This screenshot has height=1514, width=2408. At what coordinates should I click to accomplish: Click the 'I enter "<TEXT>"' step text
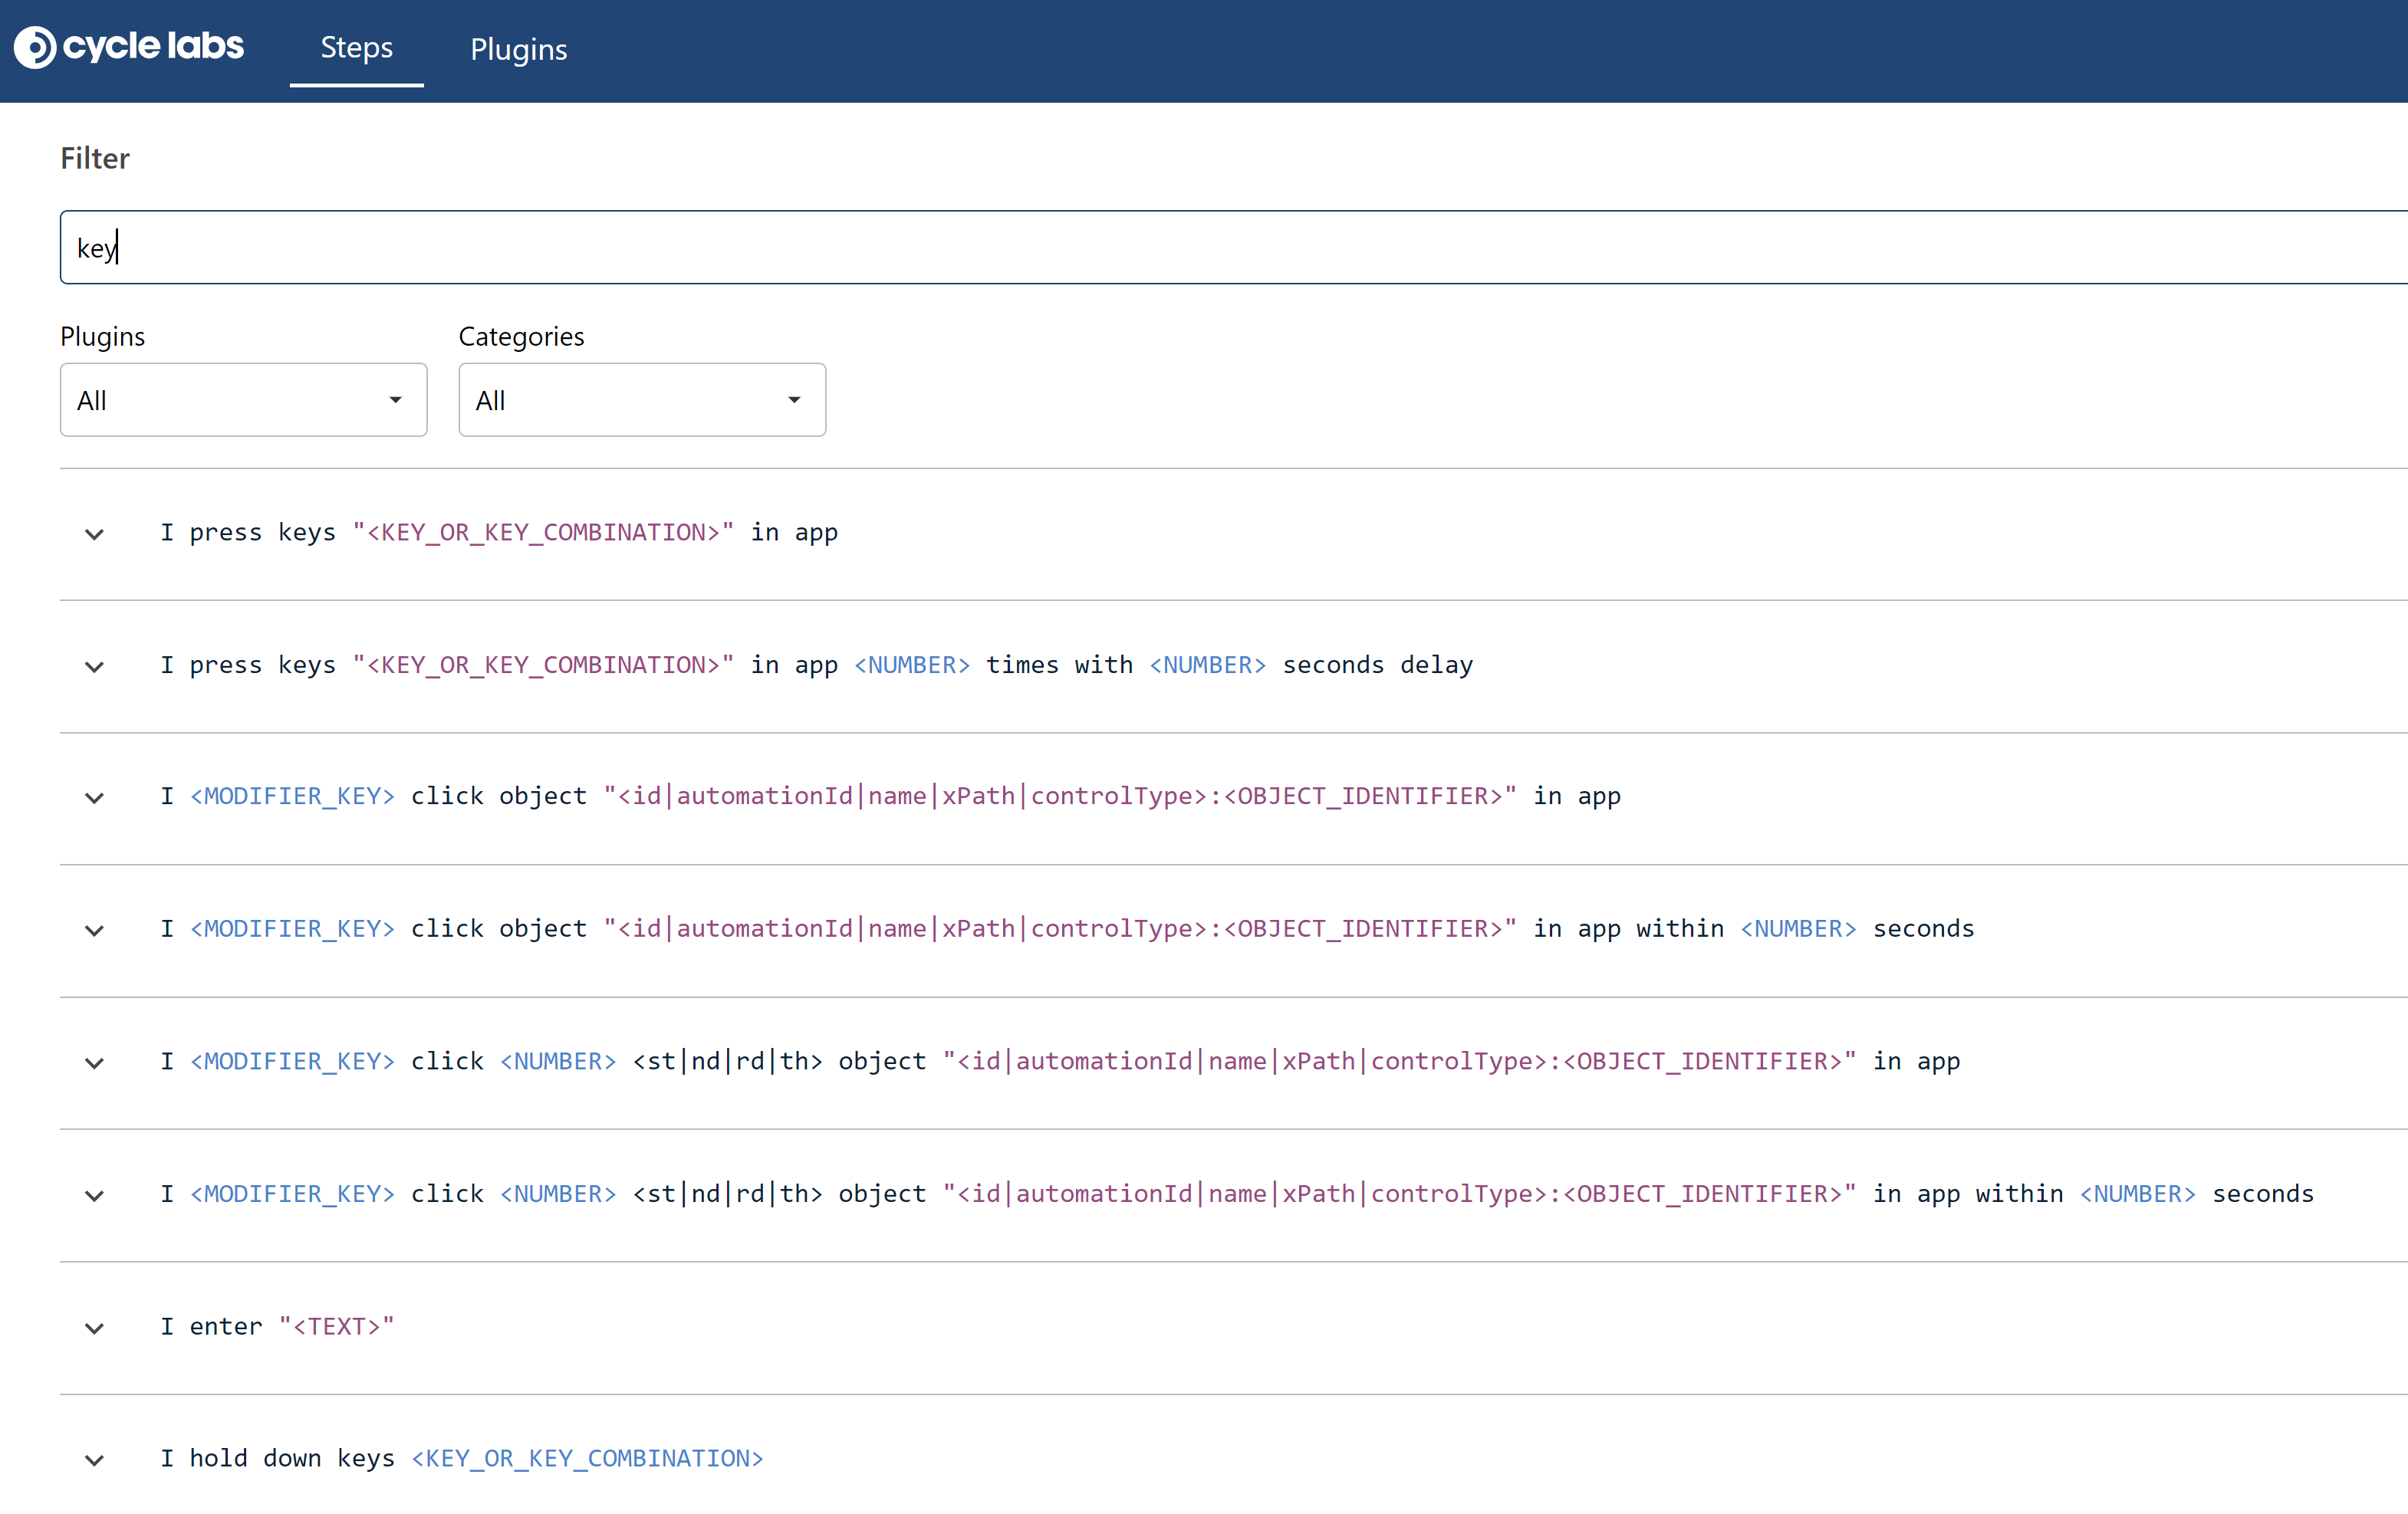pyautogui.click(x=277, y=1326)
